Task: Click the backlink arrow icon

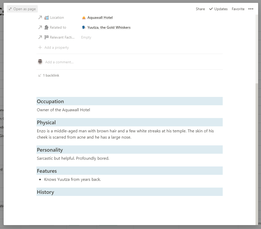Action: point(40,75)
